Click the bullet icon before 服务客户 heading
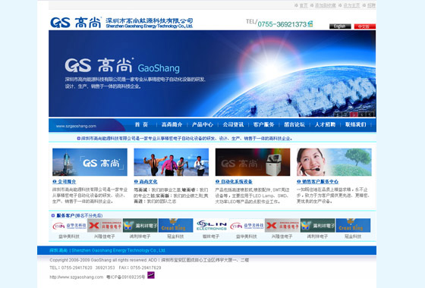425x288 pixels. (x=53, y=215)
